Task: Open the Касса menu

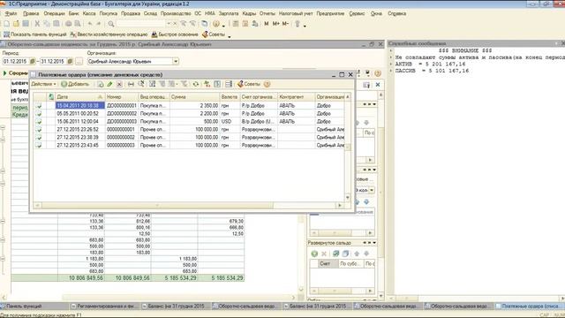Action: 89,13
